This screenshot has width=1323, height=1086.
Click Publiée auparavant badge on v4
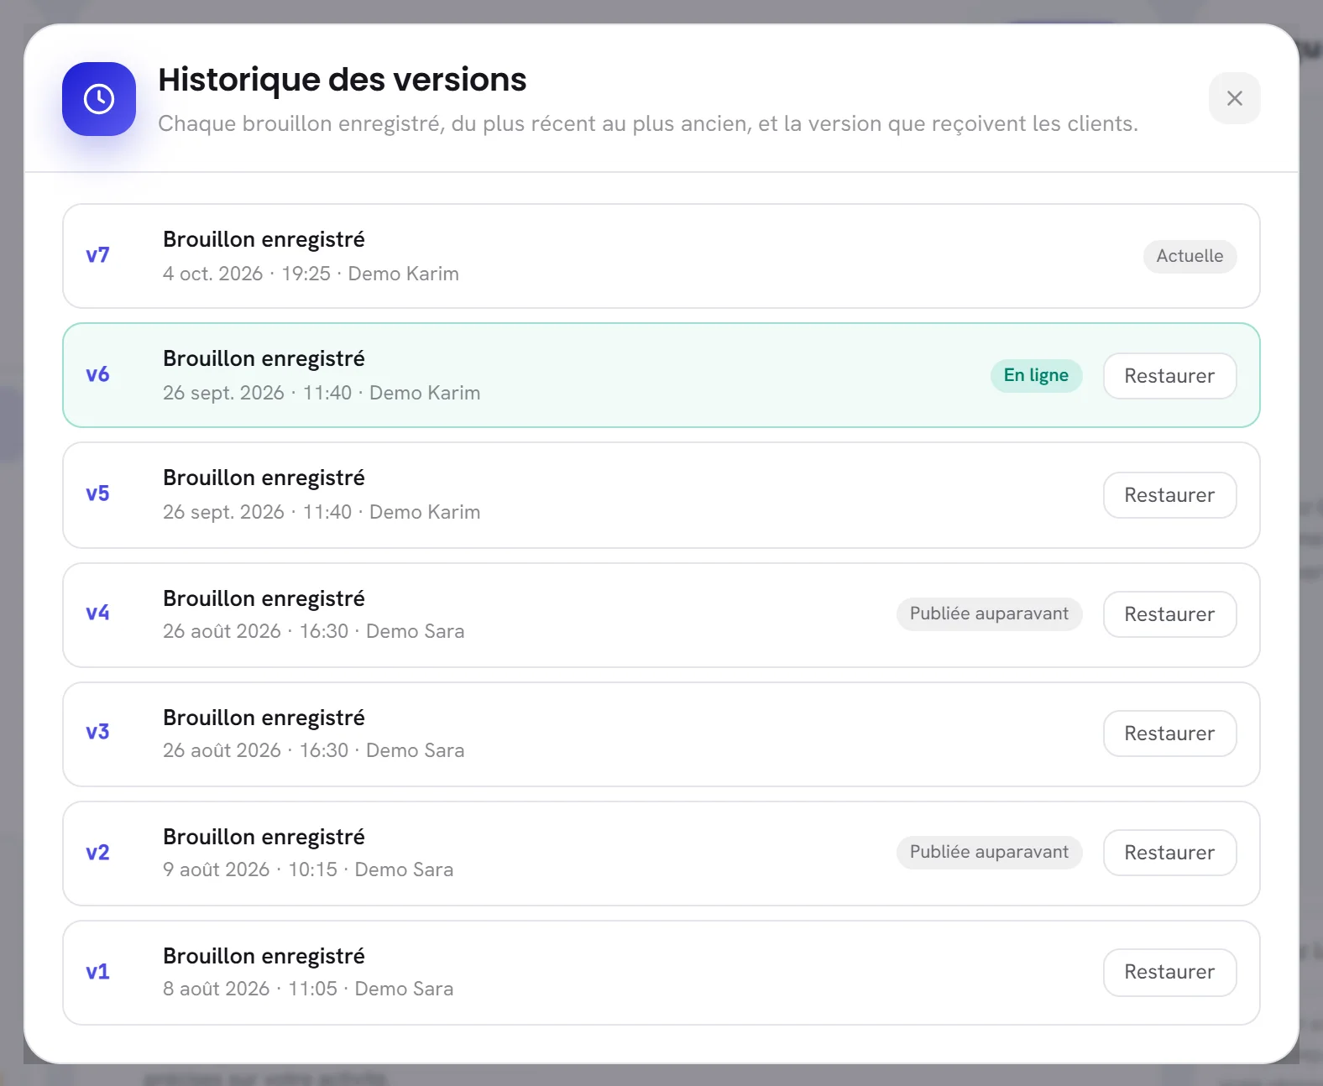989,613
